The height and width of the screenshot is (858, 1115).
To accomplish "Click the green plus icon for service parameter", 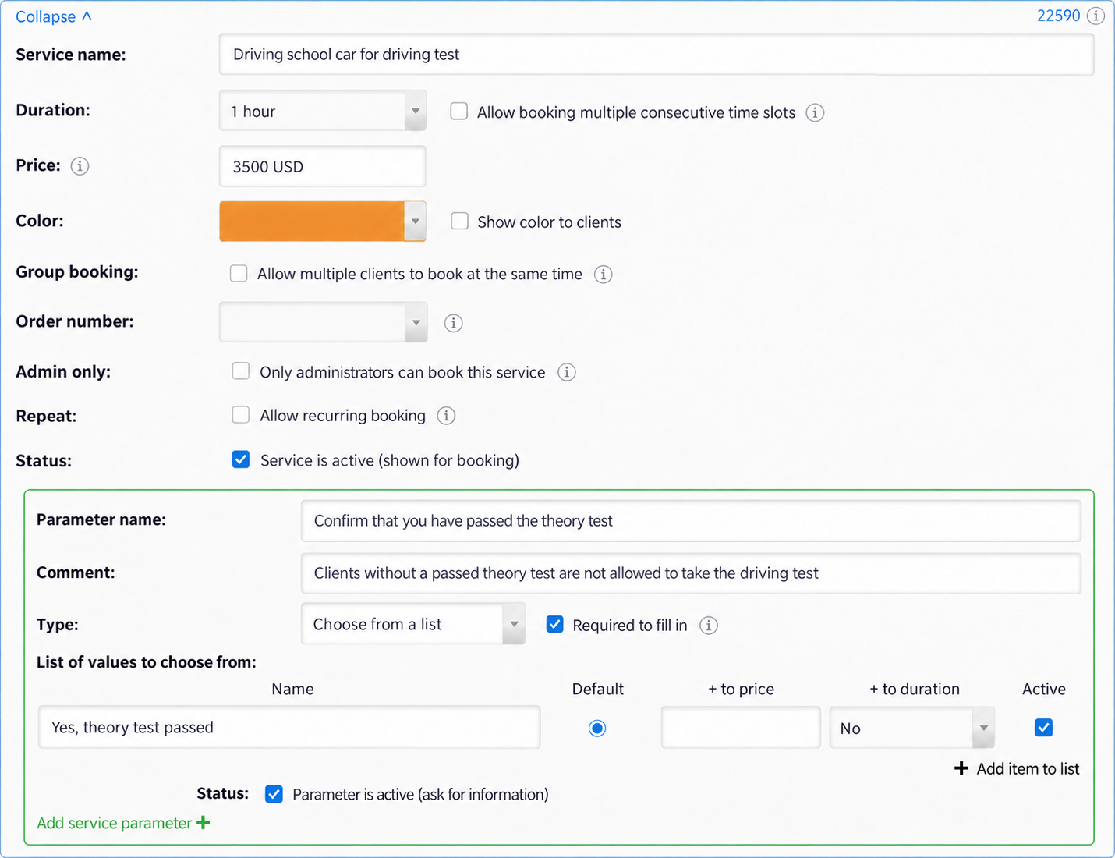I will pos(204,823).
